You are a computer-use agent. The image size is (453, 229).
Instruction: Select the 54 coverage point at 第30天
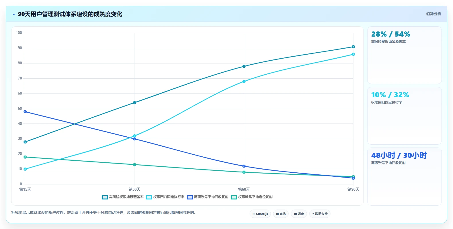point(135,103)
